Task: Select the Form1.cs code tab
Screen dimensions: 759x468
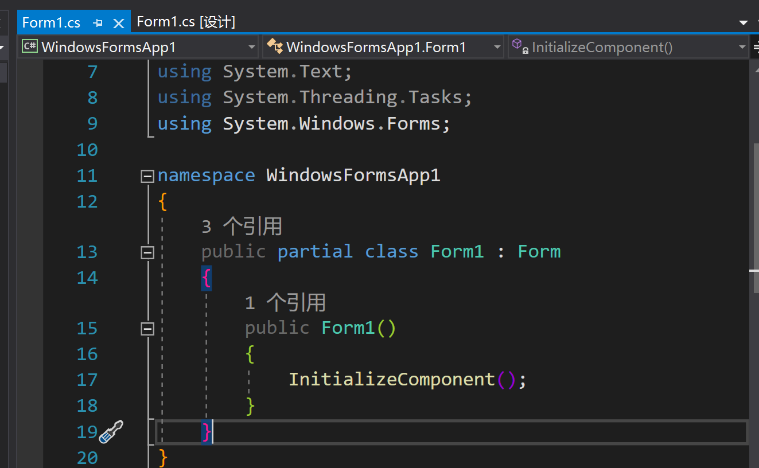Action: click(51, 23)
